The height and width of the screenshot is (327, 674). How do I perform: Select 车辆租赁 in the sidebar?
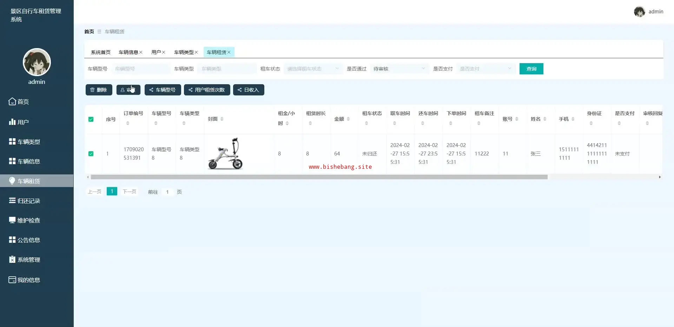point(37,181)
